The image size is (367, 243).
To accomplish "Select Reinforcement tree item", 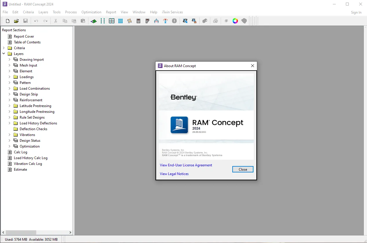I will tap(31, 100).
